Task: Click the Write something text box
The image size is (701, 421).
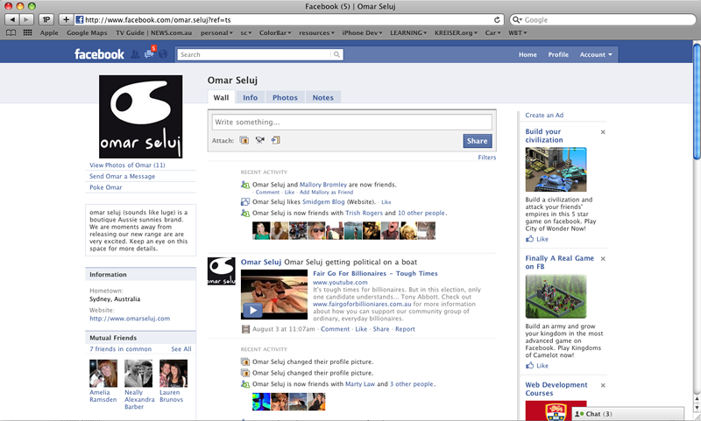Action: [352, 122]
